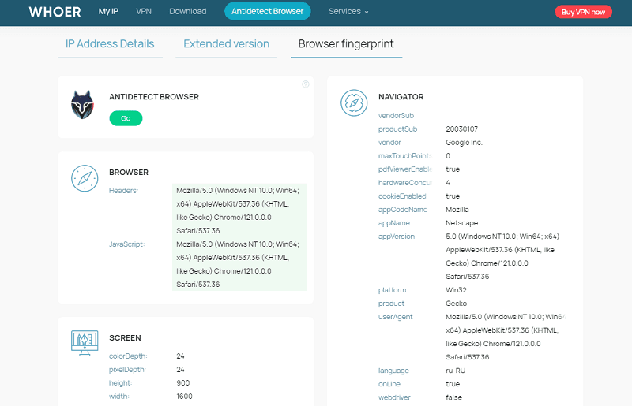
Task: Click the product value Gecko
Action: [457, 304]
